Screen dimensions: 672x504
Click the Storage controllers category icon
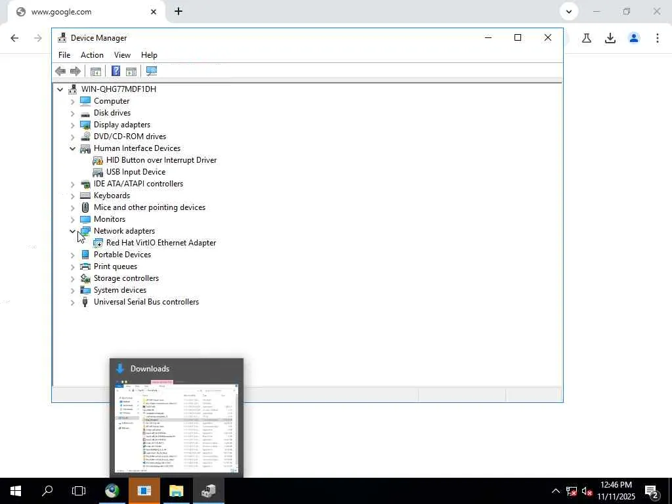(x=85, y=278)
